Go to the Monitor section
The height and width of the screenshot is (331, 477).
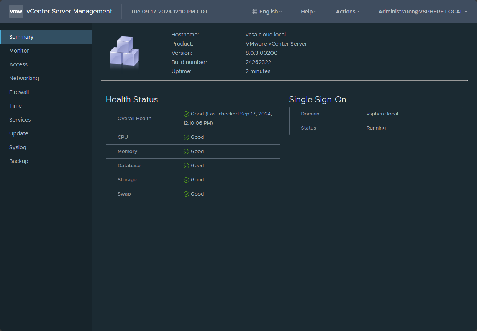[x=46, y=51]
